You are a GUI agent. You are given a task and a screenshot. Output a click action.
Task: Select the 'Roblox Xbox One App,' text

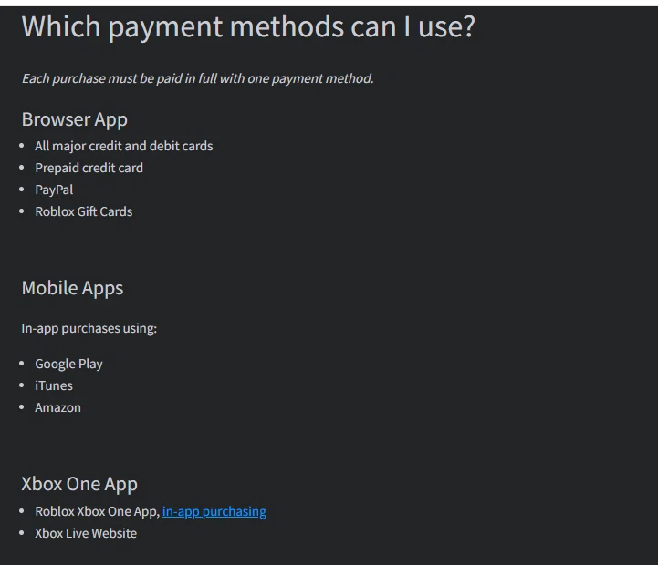pyautogui.click(x=98, y=512)
